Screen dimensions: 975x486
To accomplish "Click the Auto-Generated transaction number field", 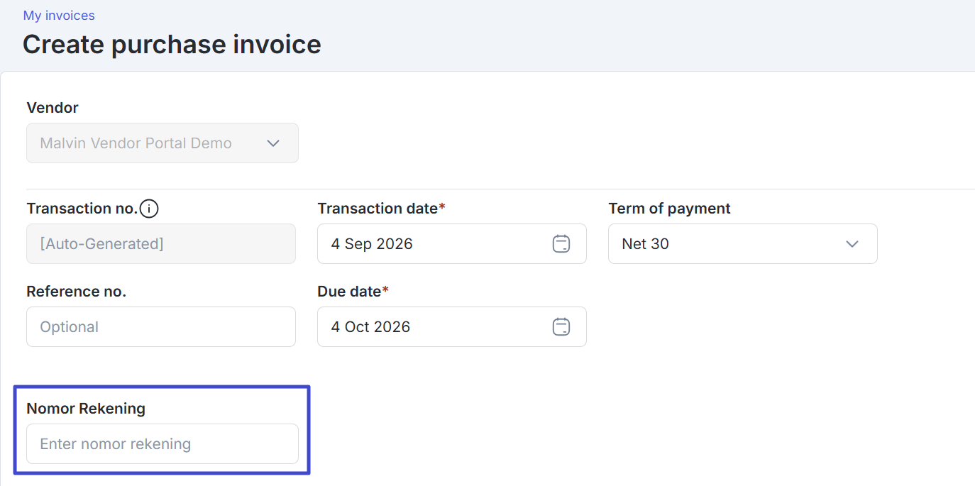I will [161, 244].
